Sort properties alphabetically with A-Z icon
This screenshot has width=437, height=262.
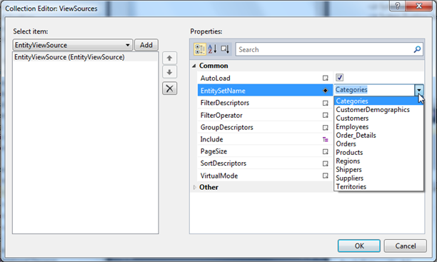[212, 49]
